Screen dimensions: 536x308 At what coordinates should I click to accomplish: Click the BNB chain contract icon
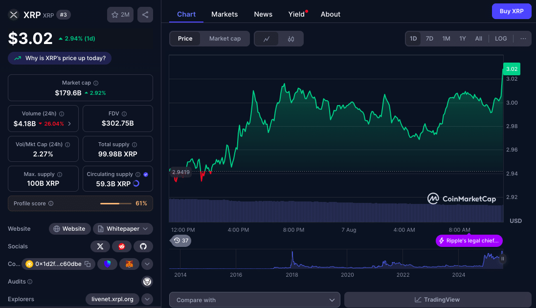point(29,264)
